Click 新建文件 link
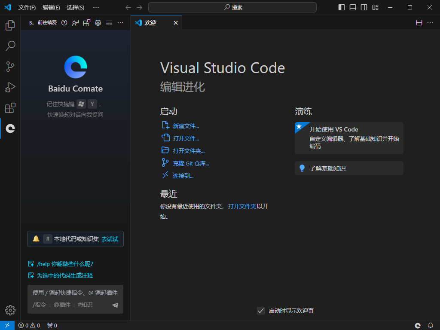Screen dimensions: 440x330 [186, 126]
